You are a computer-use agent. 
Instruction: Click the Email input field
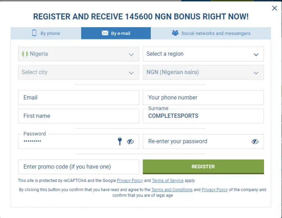click(79, 98)
